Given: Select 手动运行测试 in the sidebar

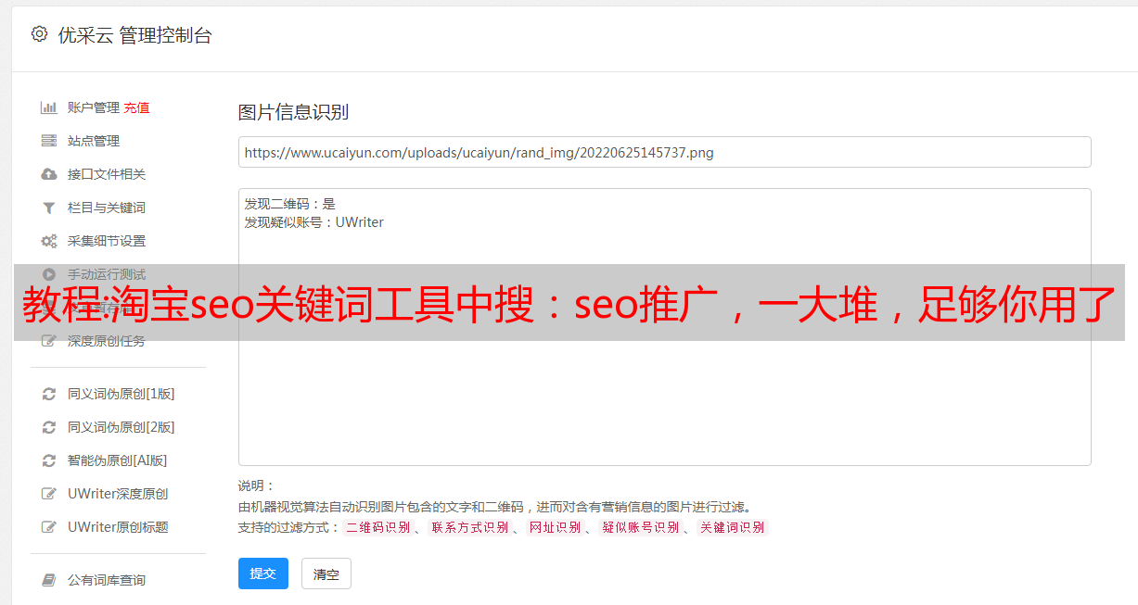Looking at the screenshot, I should pyautogui.click(x=107, y=274).
